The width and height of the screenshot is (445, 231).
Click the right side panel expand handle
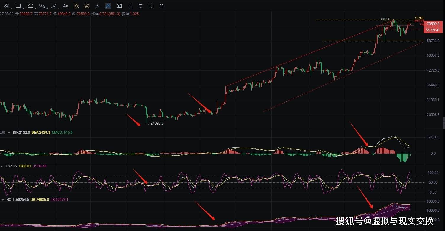point(444,123)
